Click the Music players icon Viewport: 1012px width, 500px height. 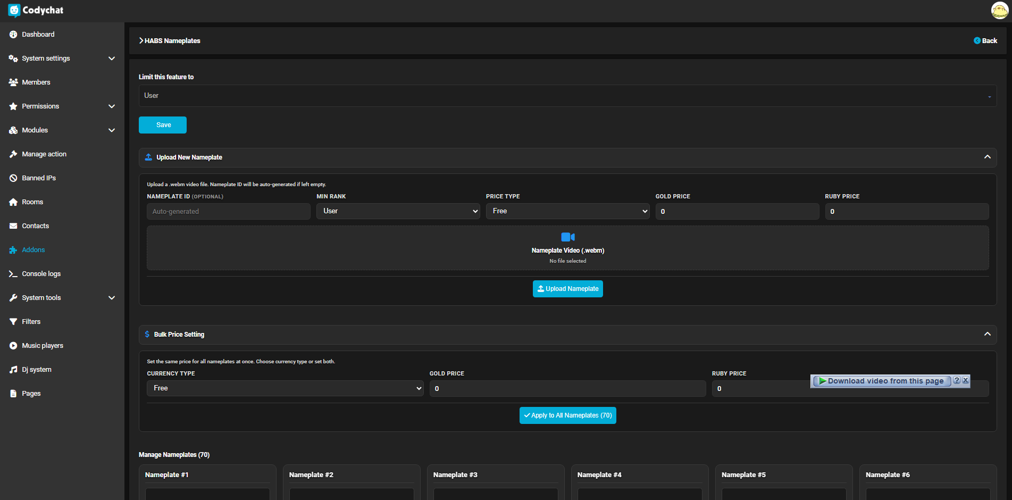coord(13,346)
